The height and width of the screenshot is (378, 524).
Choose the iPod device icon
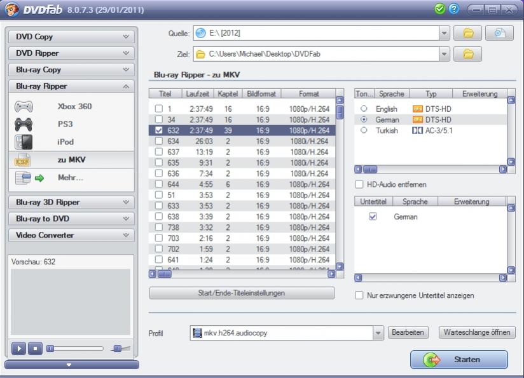[24, 142]
